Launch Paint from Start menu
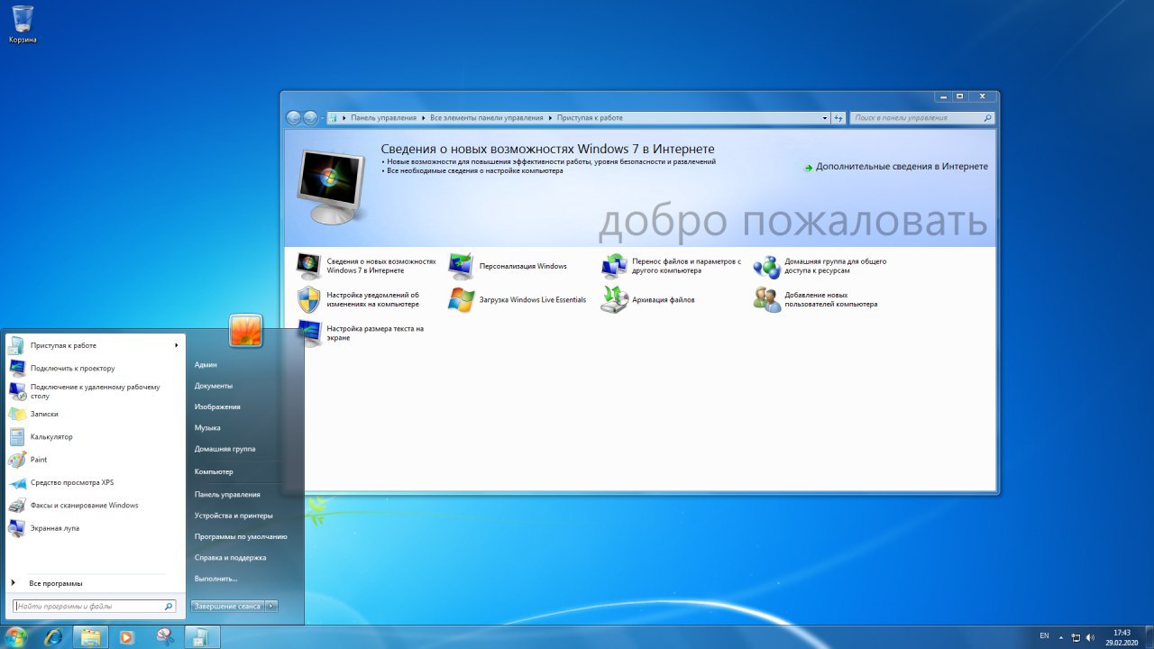The image size is (1154, 649). pyautogui.click(x=95, y=460)
